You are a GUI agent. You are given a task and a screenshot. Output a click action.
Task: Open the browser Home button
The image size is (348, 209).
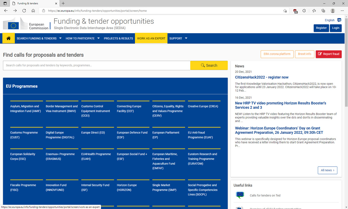(x=33, y=11)
